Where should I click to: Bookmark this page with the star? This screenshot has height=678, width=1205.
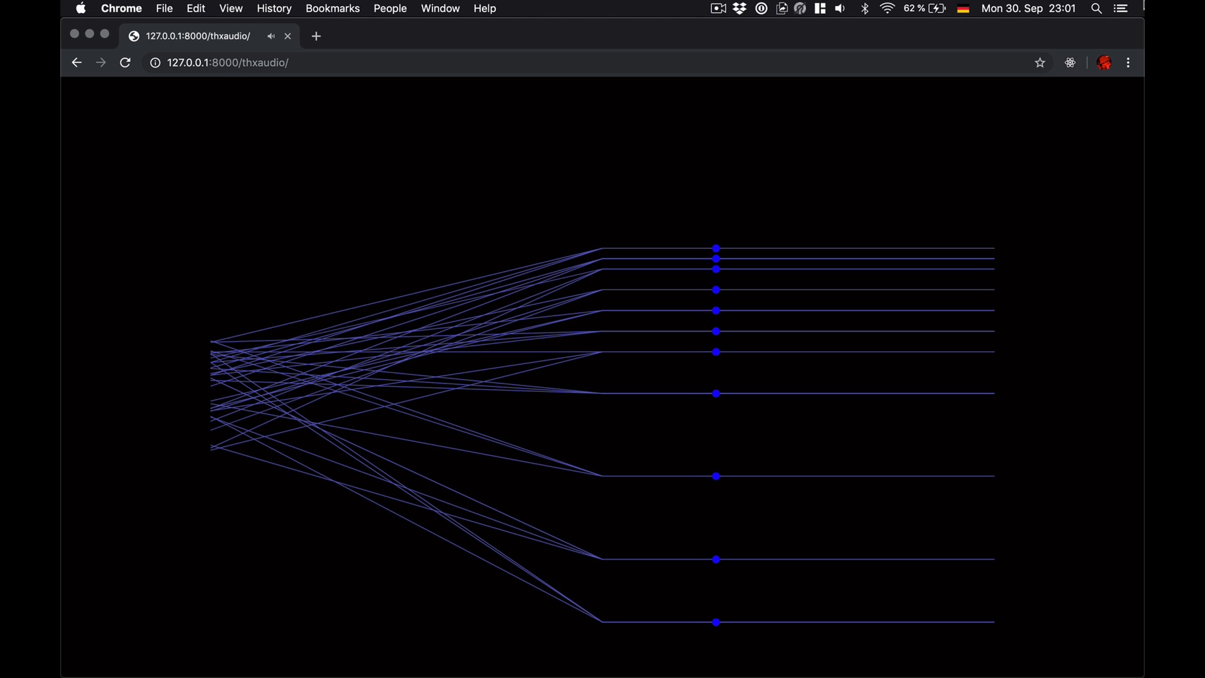1040,62
